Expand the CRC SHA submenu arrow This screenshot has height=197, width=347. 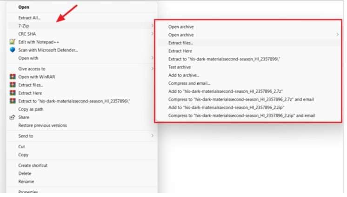point(152,33)
